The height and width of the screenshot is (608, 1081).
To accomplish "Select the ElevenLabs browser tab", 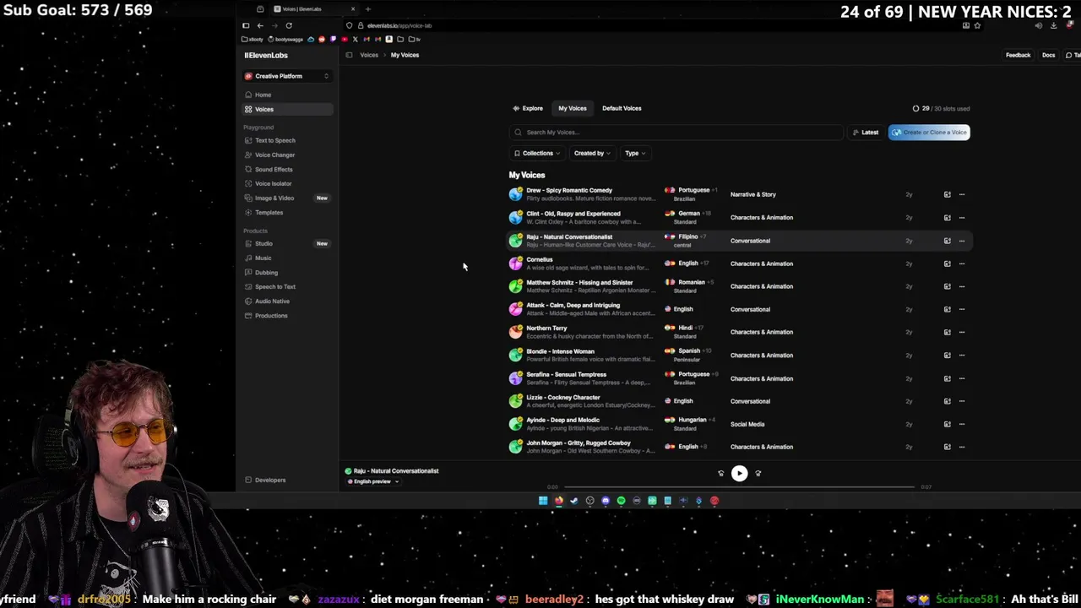I will [312, 8].
